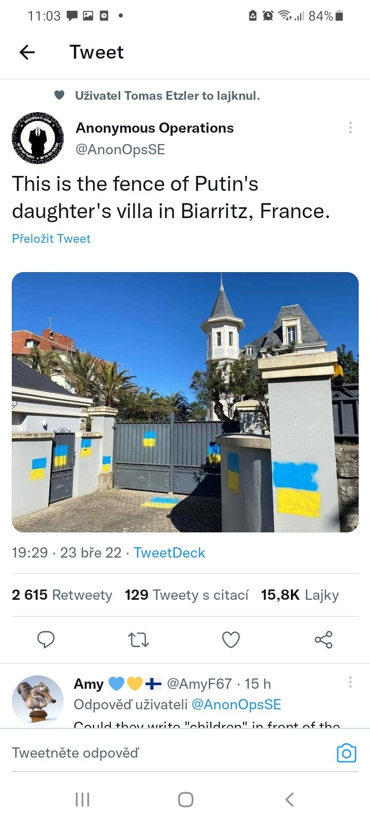Tap the Tweetněte odpověď reply field
370x823 pixels.
pyautogui.click(x=154, y=753)
